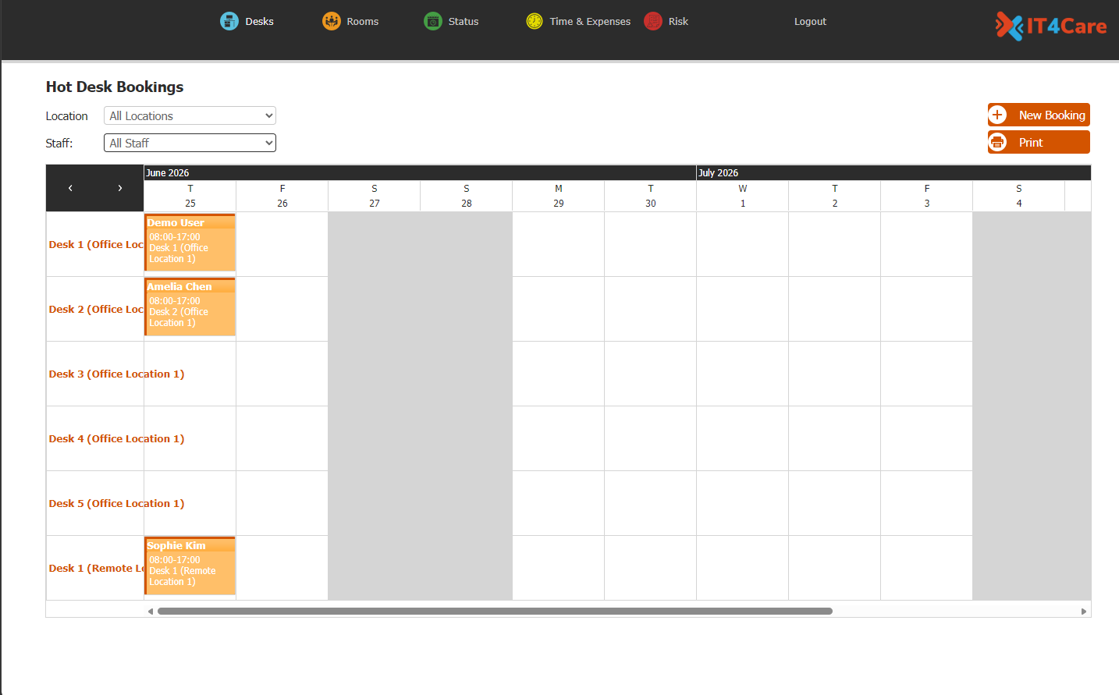This screenshot has height=695, width=1119.
Task: Click the Friday 3 July date header
Action: (x=927, y=196)
